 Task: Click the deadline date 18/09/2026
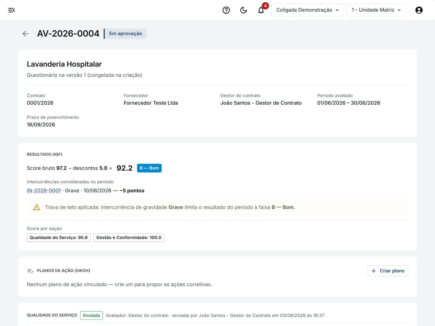tap(41, 125)
